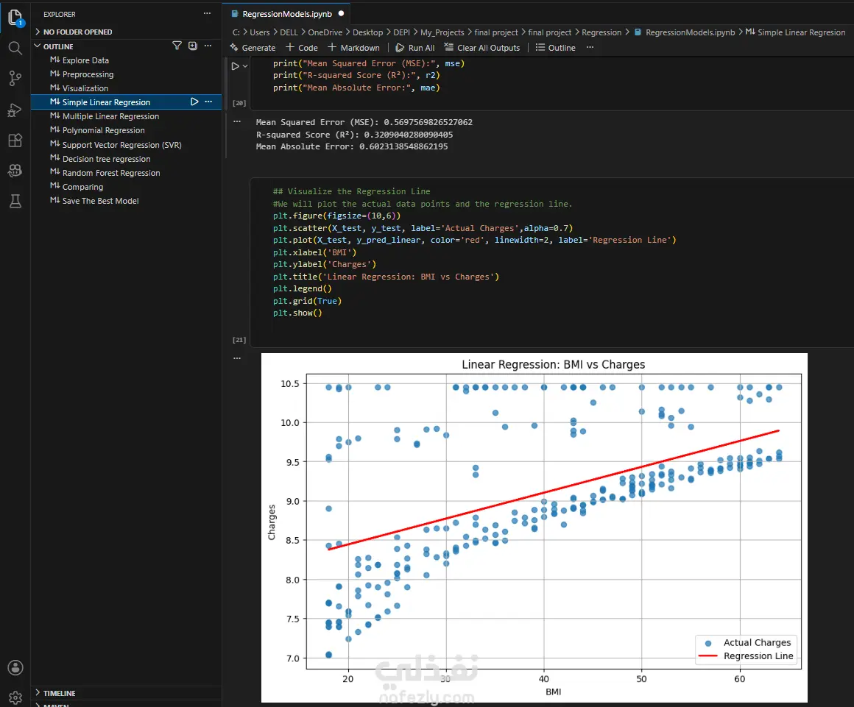Click the outline filter icon
Image resolution: width=854 pixels, height=707 pixels.
coord(177,46)
